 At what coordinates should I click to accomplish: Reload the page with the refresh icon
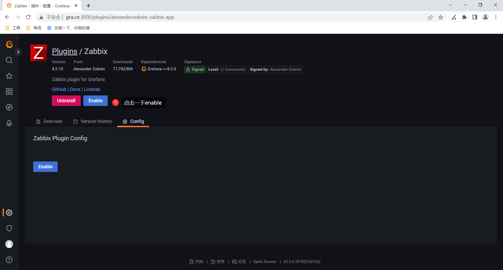28,17
